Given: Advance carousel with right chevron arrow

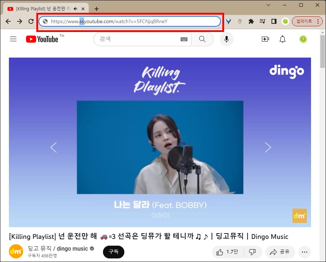Looking at the screenshot, I should 268,147.
